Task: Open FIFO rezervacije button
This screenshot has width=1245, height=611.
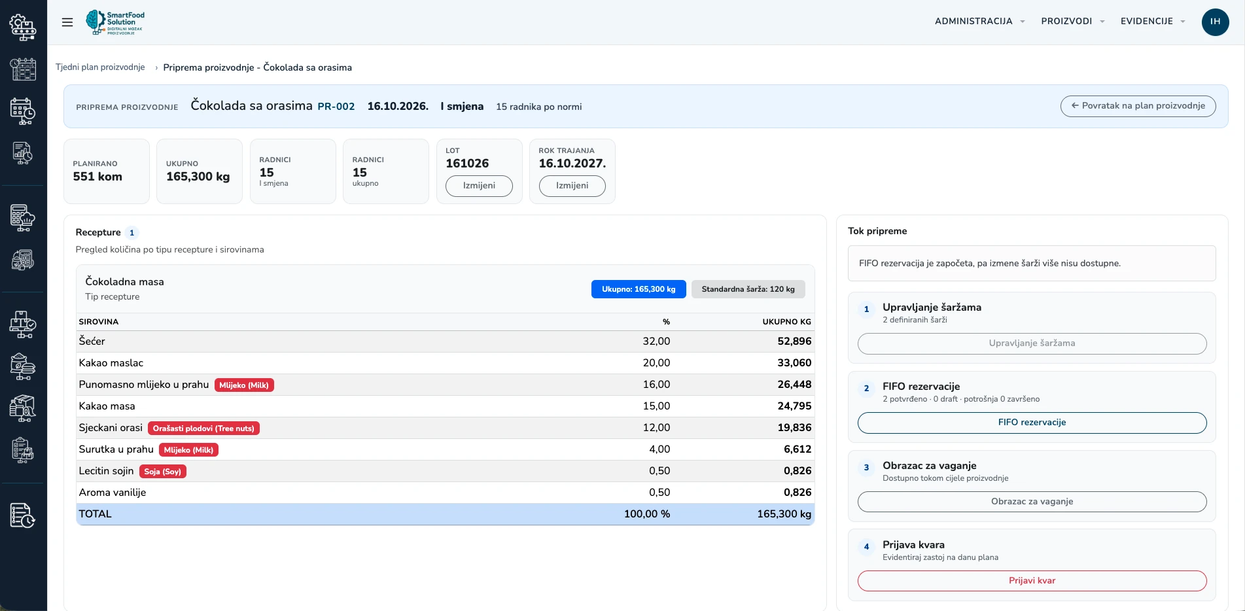Action: [x=1032, y=423]
